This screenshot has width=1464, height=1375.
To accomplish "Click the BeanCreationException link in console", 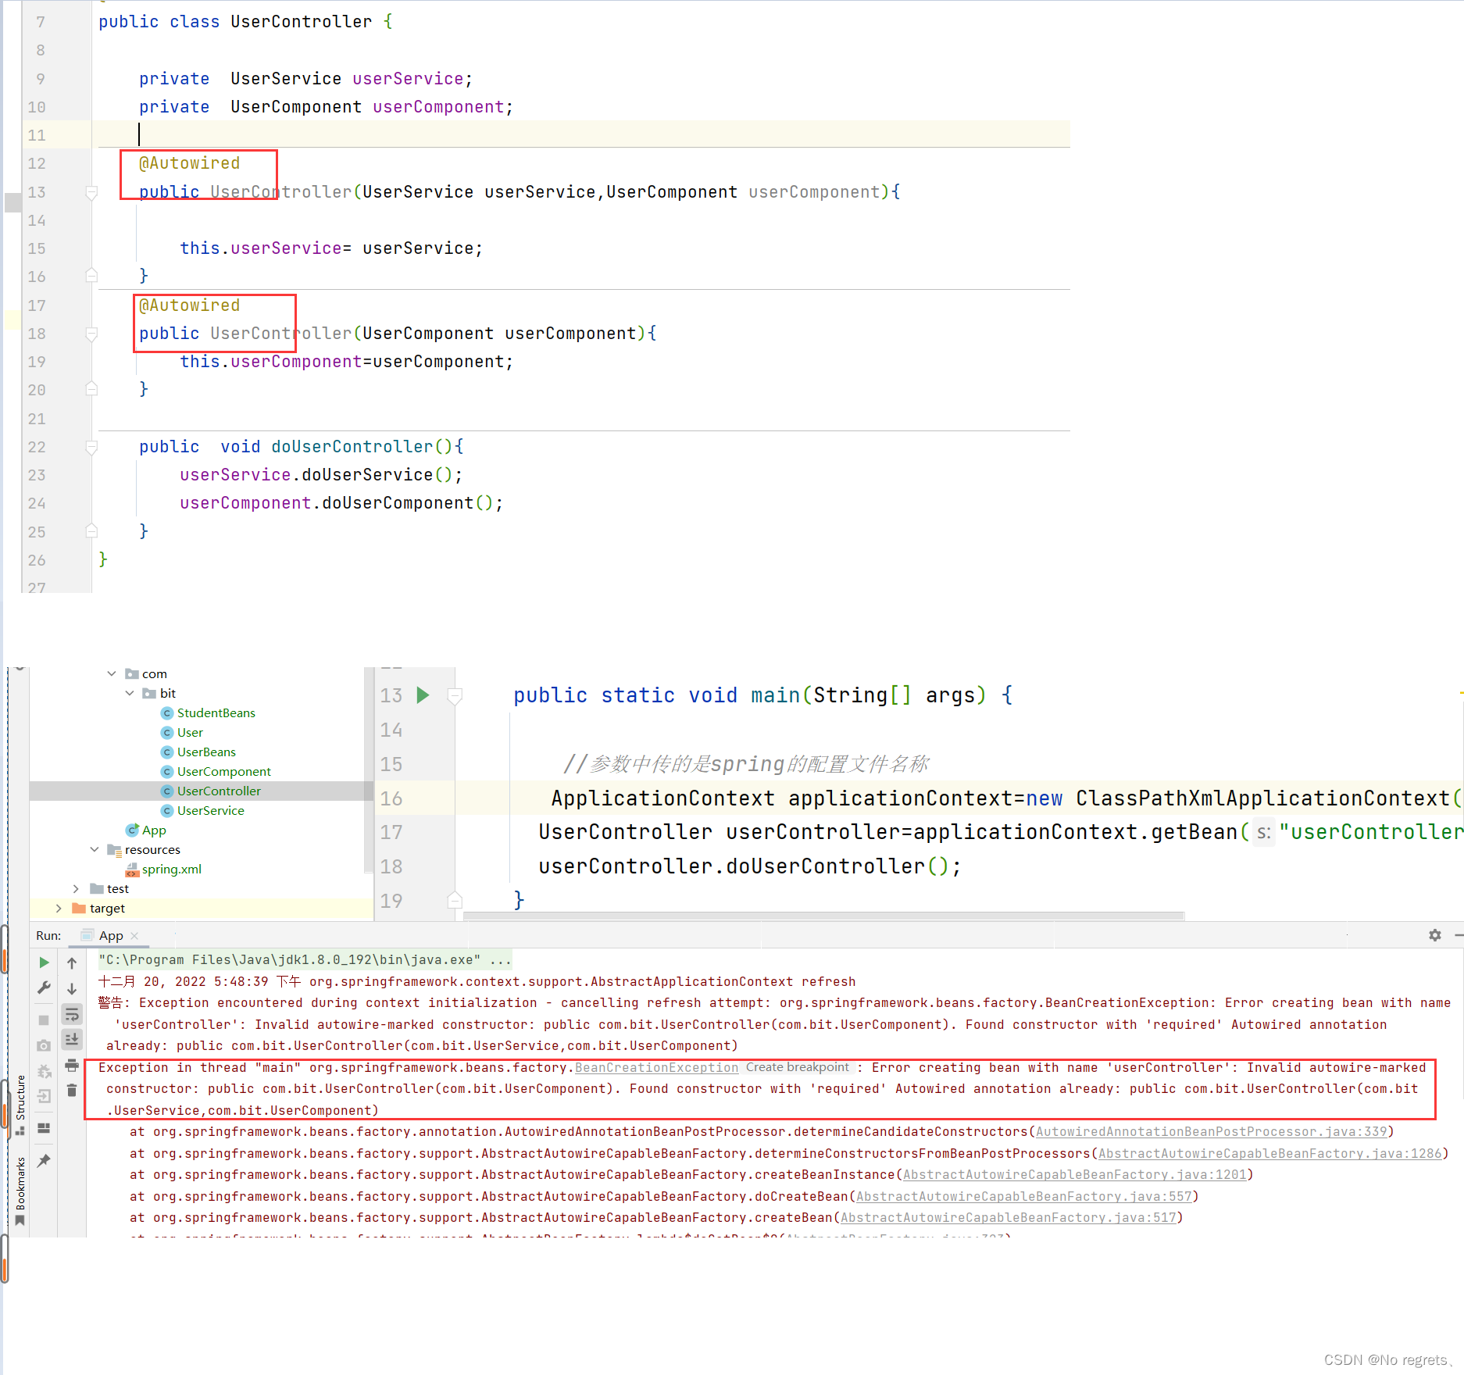I will pyautogui.click(x=656, y=1067).
